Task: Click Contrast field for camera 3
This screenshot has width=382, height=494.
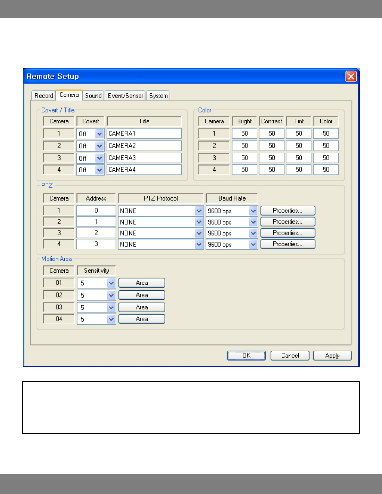Action: click(x=272, y=158)
